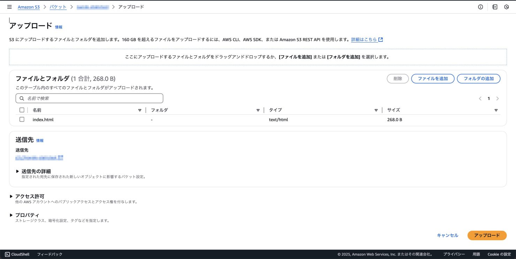Launch CloudShell from the footer bar
The height and width of the screenshot is (259, 516).
[x=17, y=254]
